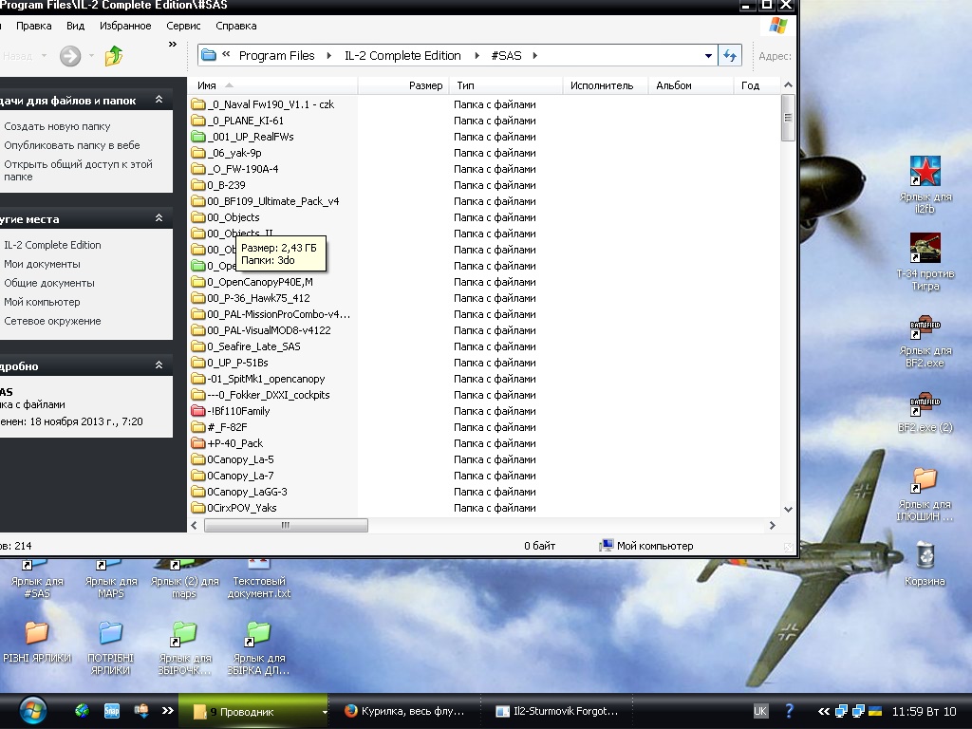Select the 0Canopy_LaGG-3 folder
This screenshot has height=729, width=972.
pyautogui.click(x=239, y=491)
